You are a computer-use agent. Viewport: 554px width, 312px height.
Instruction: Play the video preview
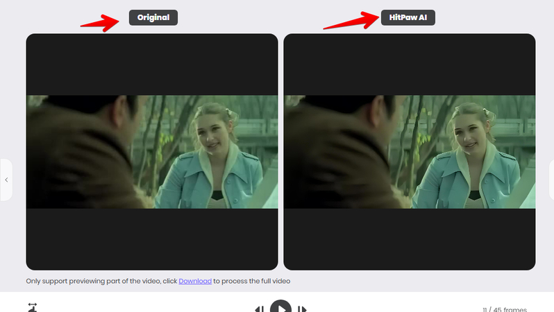tap(280, 306)
